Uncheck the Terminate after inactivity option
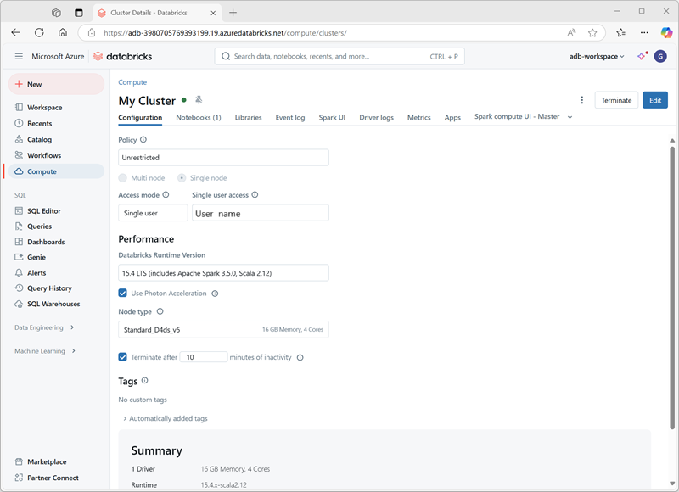679x492 pixels. tap(123, 356)
